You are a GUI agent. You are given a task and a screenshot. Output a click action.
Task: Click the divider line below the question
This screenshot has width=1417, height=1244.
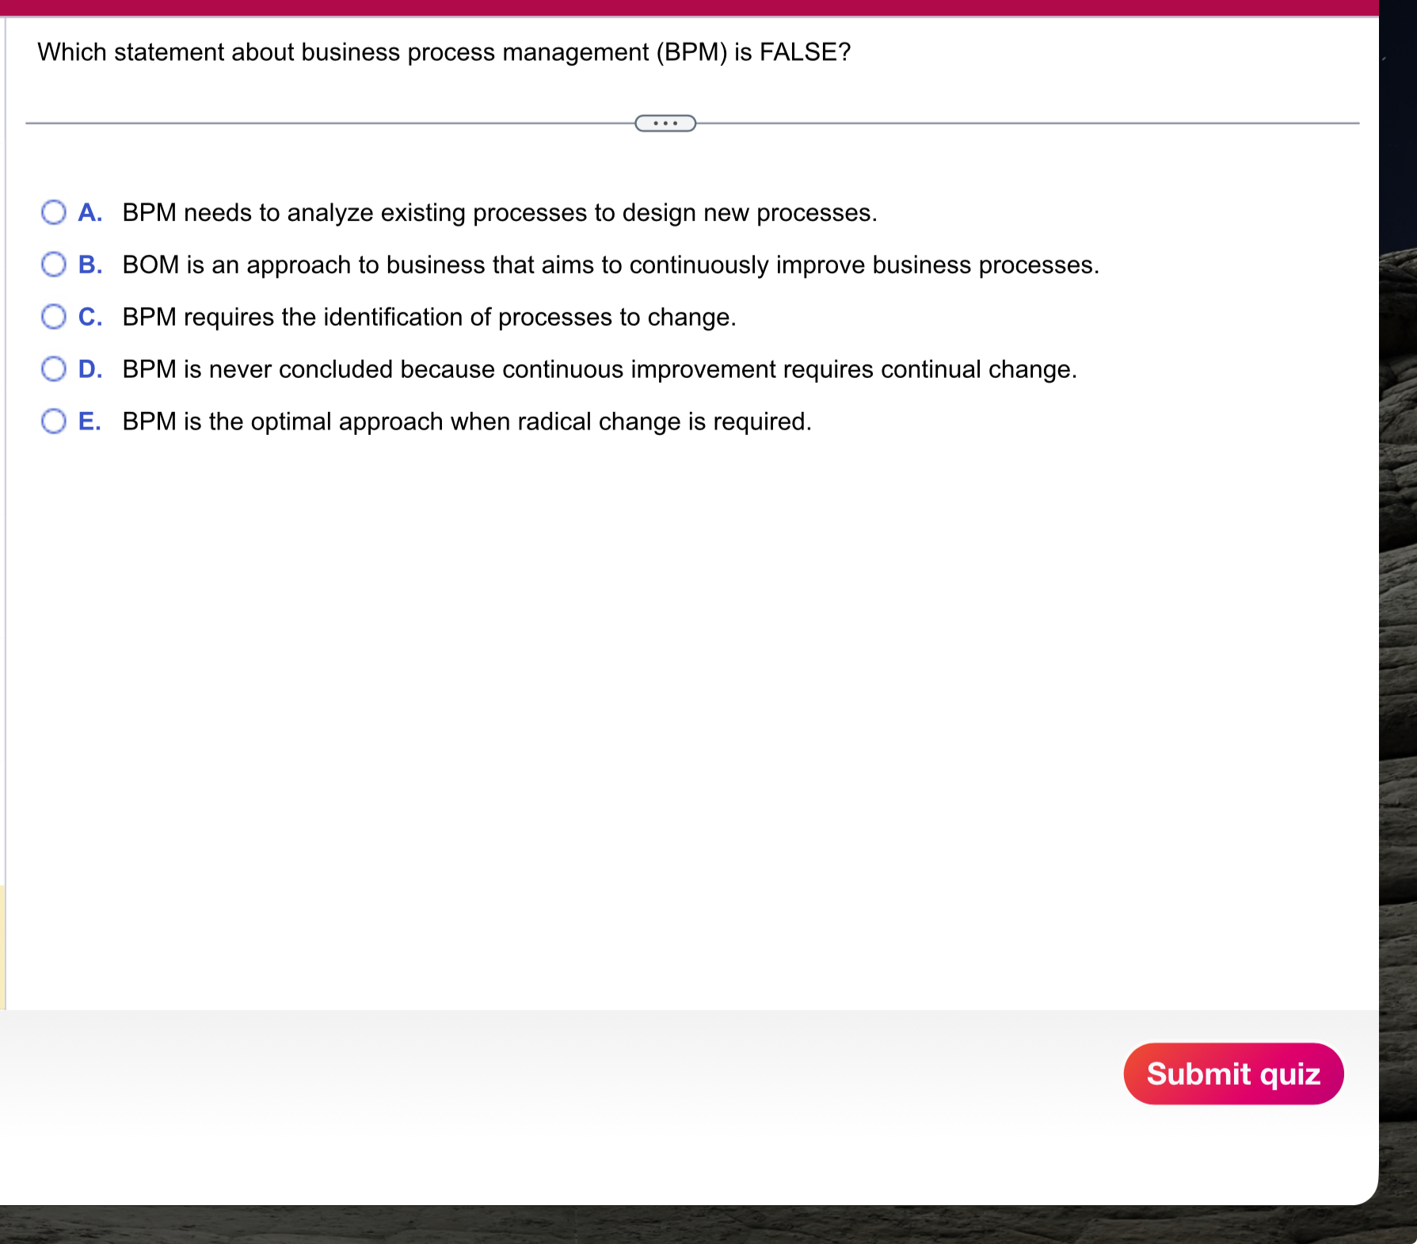tap(317, 123)
